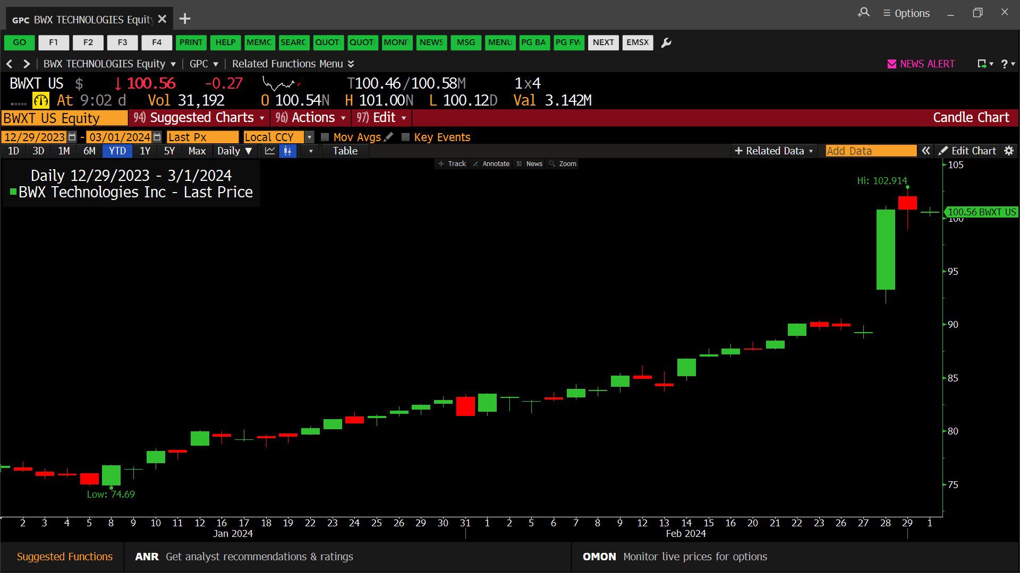Screen dimensions: 1020x573
Task: Navigate forward with right arrow
Action: 27,64
